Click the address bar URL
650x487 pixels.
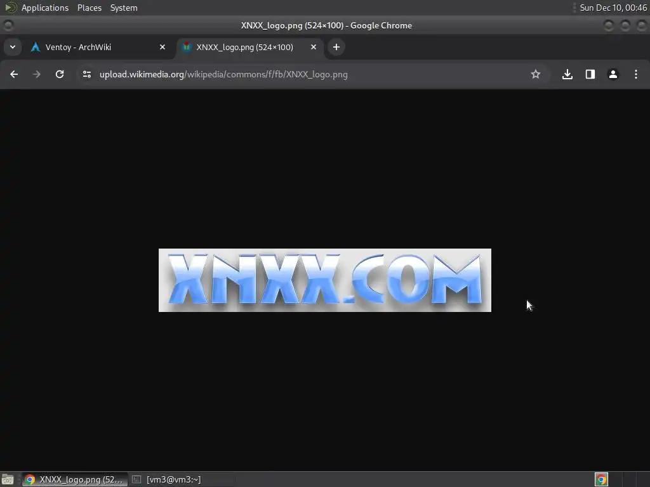pyautogui.click(x=223, y=75)
